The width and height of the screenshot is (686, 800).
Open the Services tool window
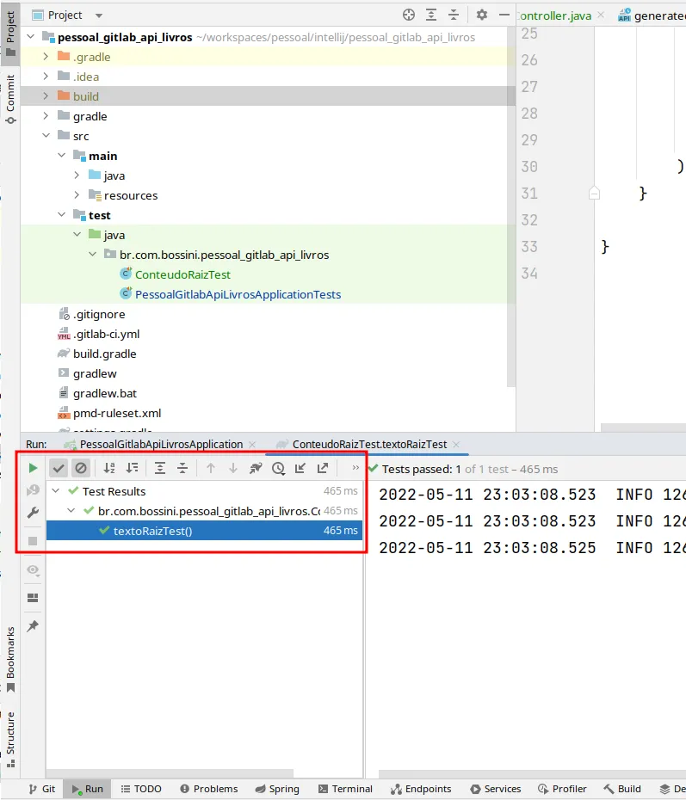click(495, 789)
